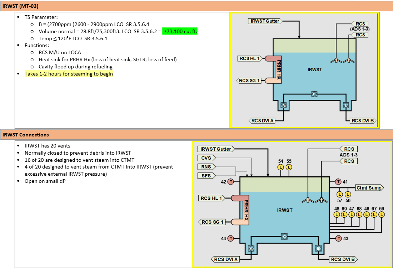This screenshot has height=269, width=393.
Task: Click level indicator L 54
Action: pyautogui.click(x=280, y=167)
